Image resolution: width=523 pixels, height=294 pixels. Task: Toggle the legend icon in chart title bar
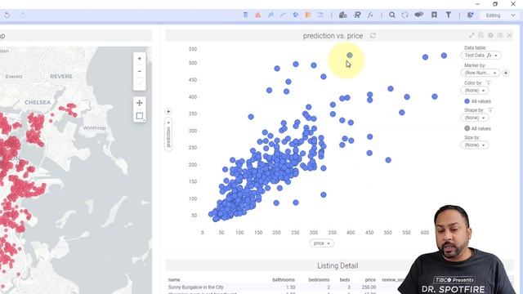499,35
